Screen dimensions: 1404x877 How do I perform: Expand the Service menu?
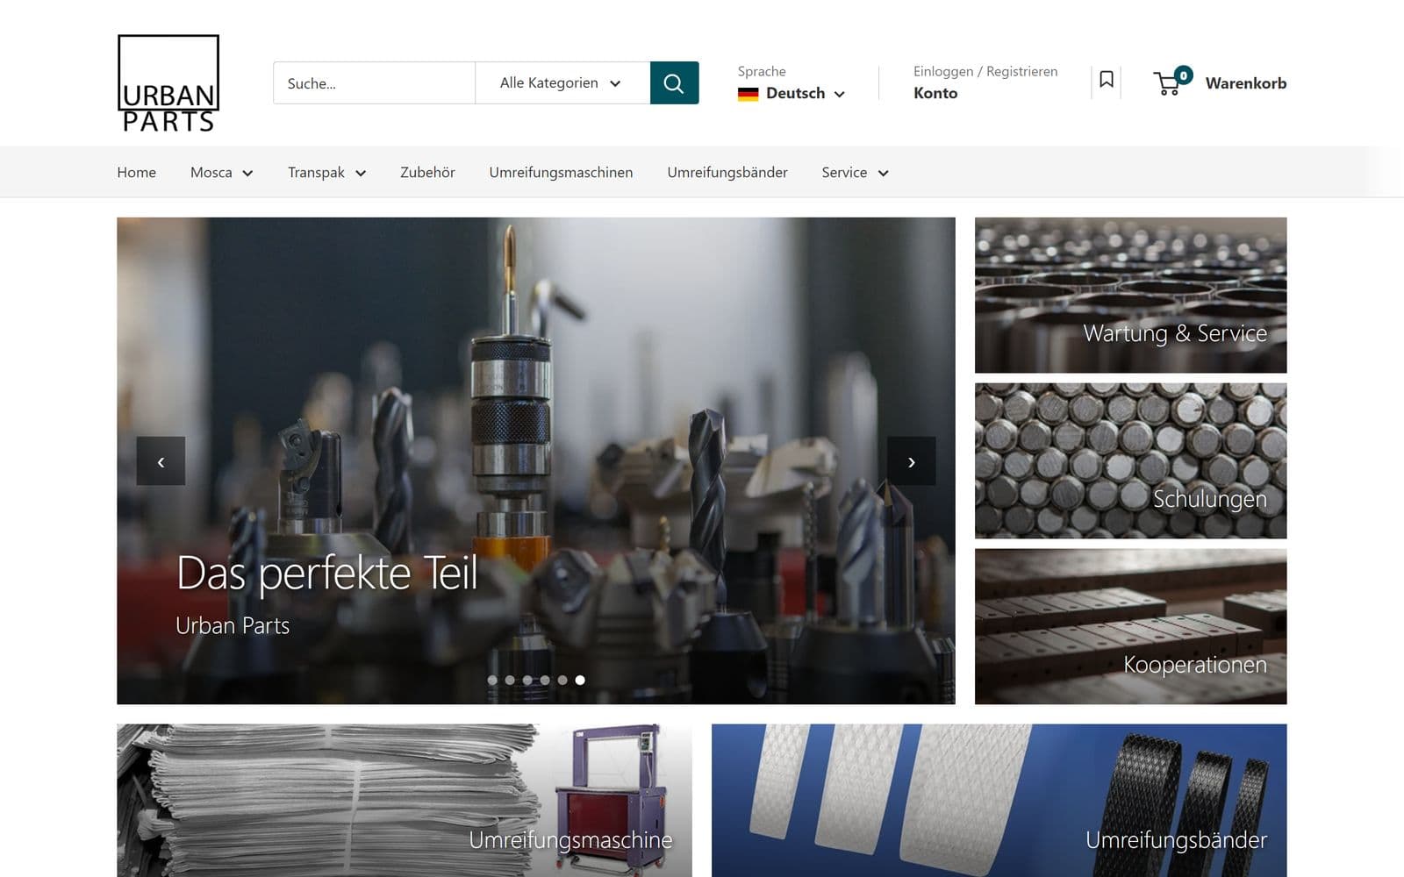click(856, 173)
